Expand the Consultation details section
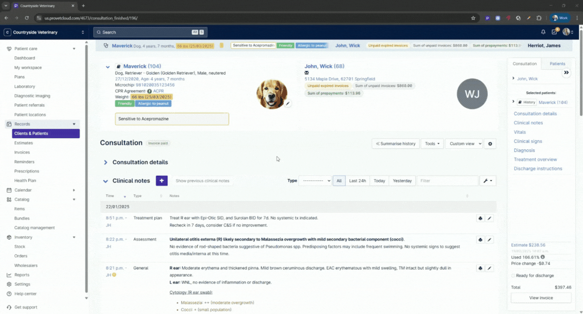This screenshot has width=583, height=314. pyautogui.click(x=106, y=162)
